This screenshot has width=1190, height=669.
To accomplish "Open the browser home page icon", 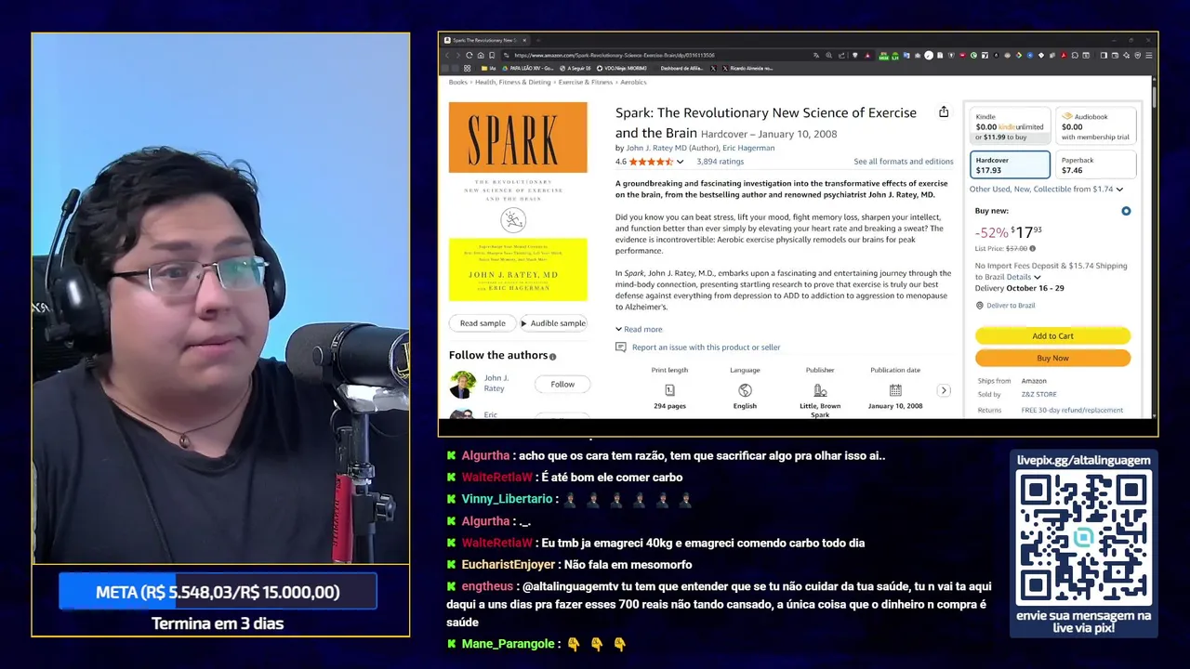I will 481,55.
